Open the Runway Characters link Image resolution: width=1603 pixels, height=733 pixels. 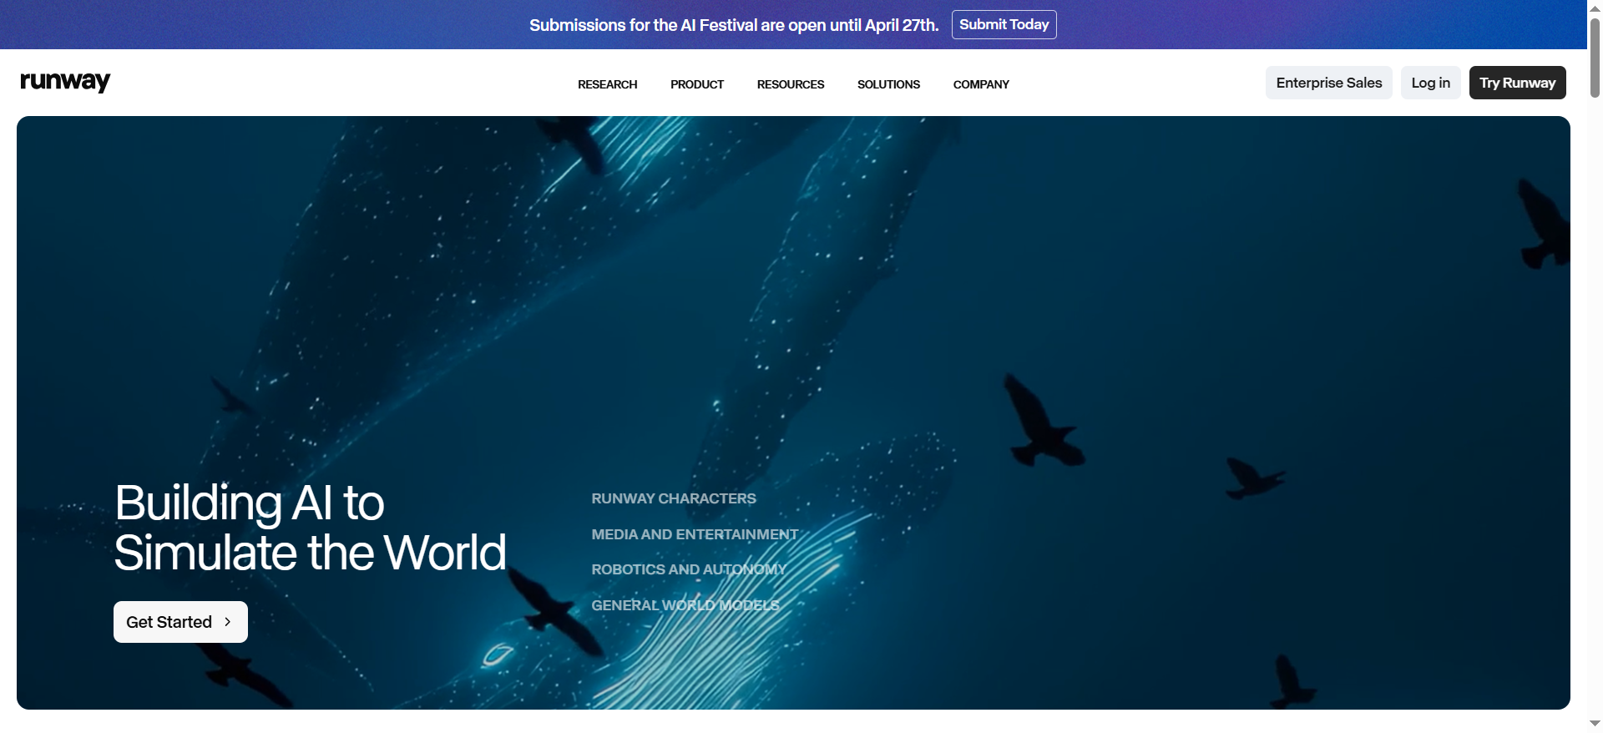674,498
